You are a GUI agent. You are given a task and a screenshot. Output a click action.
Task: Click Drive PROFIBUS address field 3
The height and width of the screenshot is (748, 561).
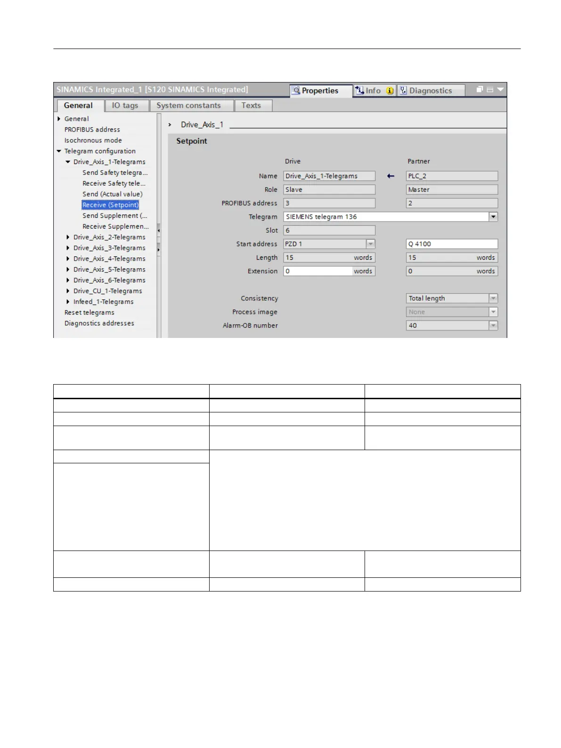329,204
